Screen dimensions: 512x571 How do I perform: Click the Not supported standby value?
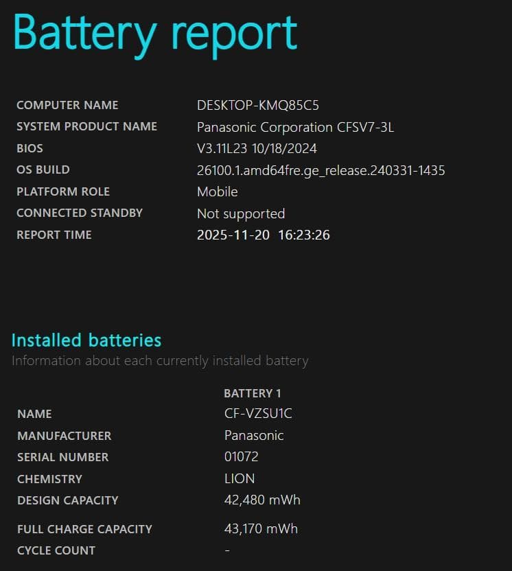(x=241, y=213)
